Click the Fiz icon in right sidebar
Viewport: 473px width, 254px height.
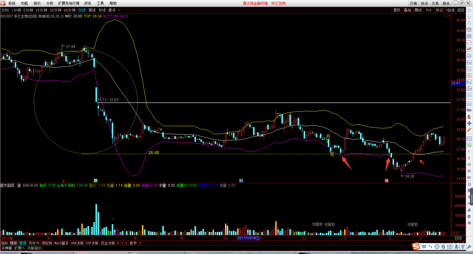click(469, 82)
